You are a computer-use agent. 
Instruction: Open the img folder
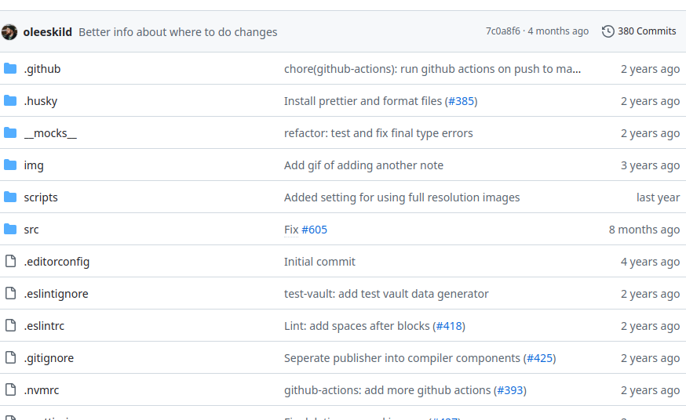tap(34, 165)
